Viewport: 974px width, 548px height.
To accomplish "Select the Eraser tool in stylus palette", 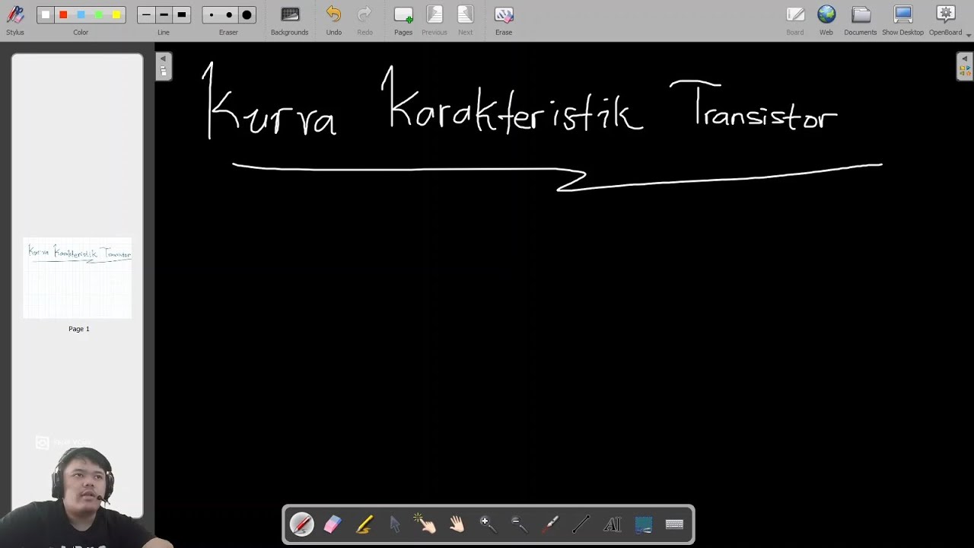I will (x=333, y=524).
